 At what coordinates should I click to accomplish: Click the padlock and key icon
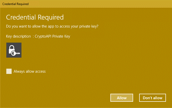(x=14, y=50)
